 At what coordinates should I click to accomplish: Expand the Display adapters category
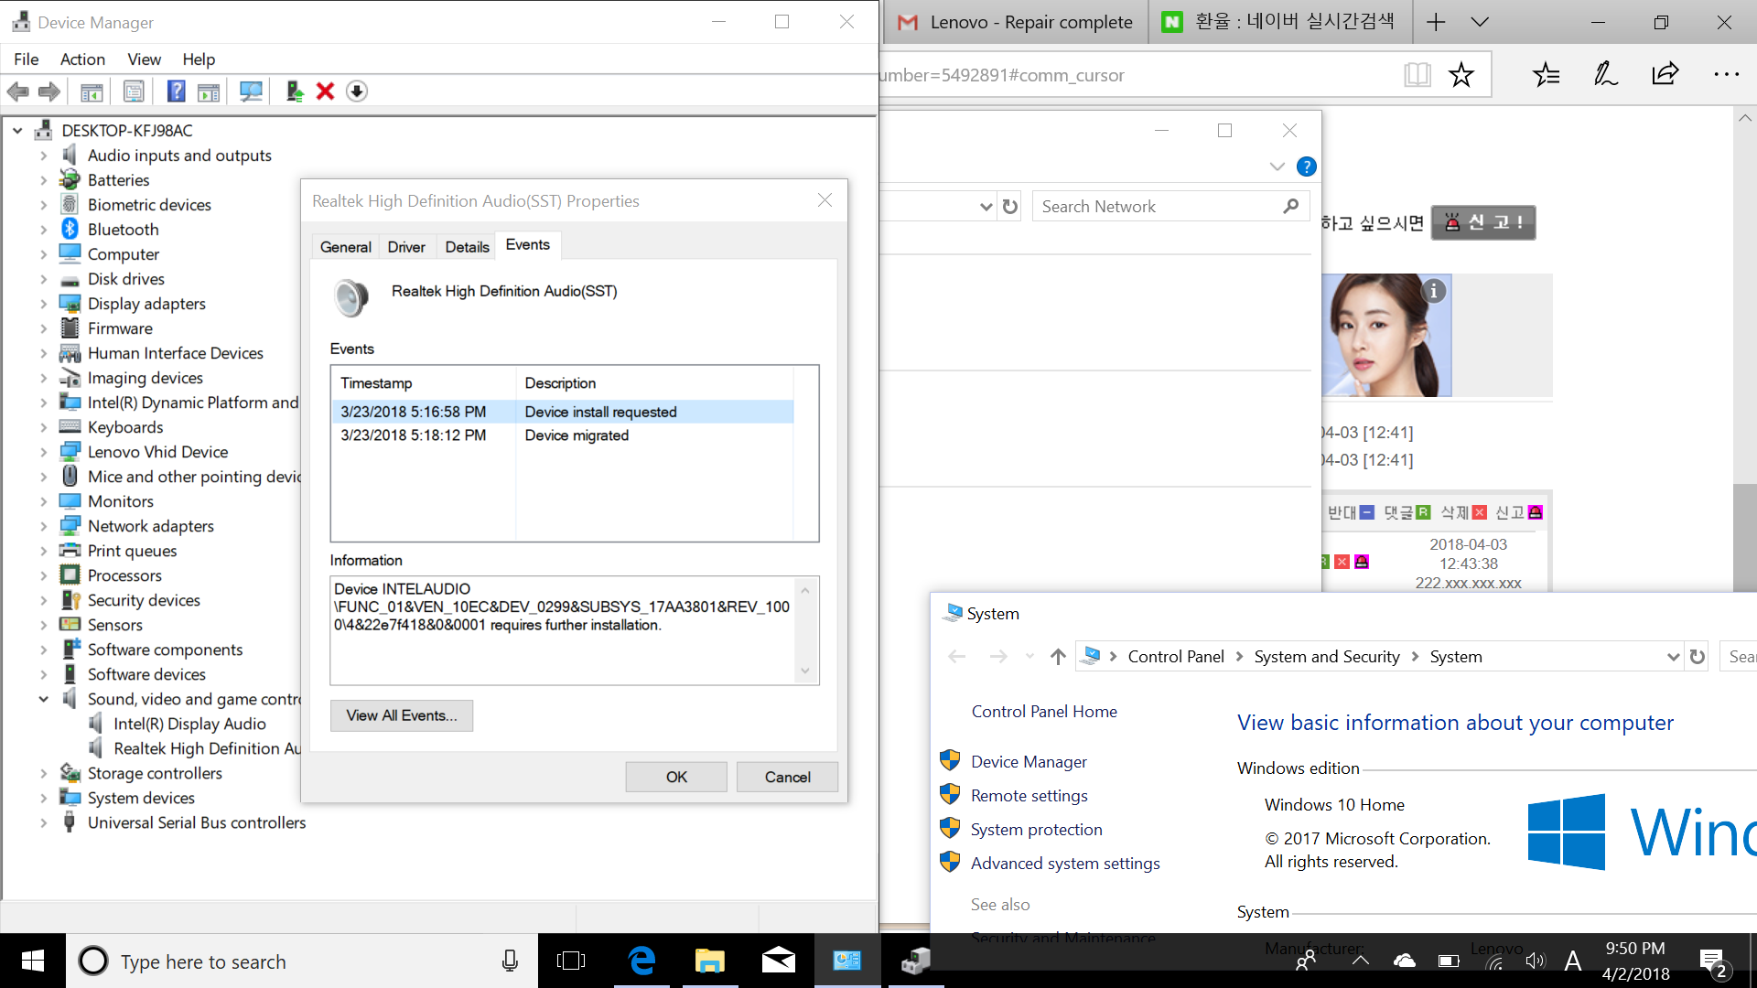pos(43,304)
